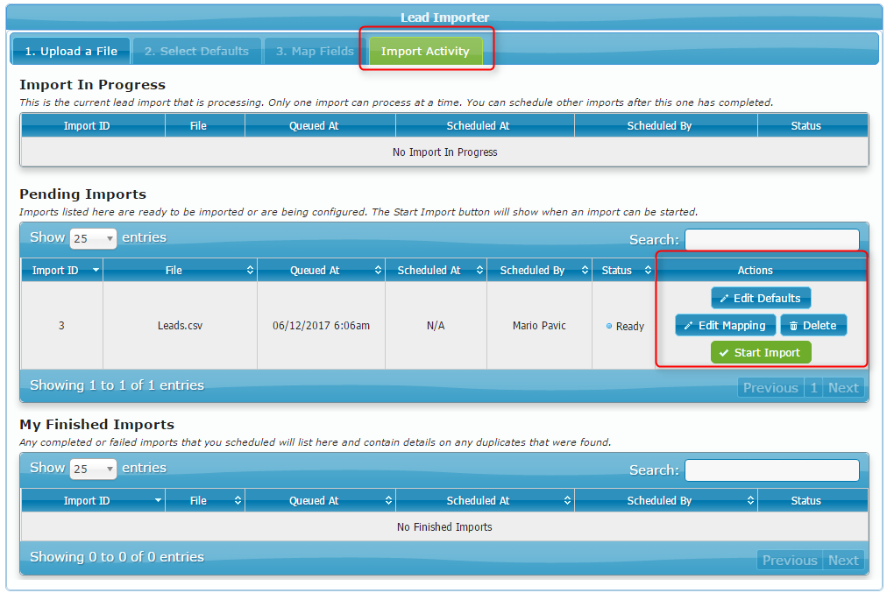
Task: Sort Finished Imports by Scheduled By
Action: coord(666,500)
